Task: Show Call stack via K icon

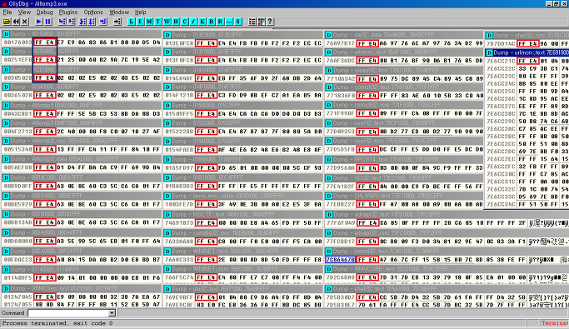Action: [x=202, y=22]
